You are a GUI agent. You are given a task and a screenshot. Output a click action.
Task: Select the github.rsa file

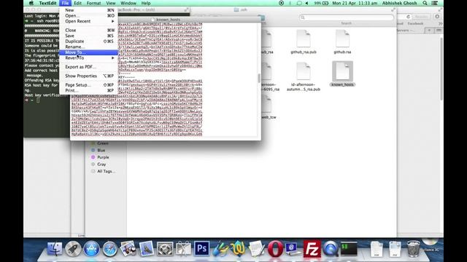tap(342, 42)
